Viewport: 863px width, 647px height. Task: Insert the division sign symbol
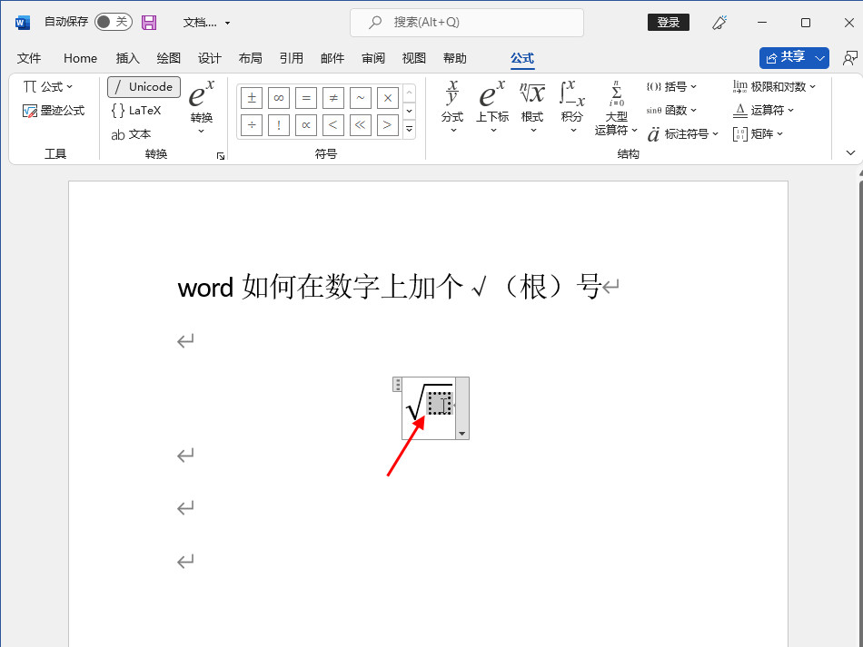click(x=252, y=124)
